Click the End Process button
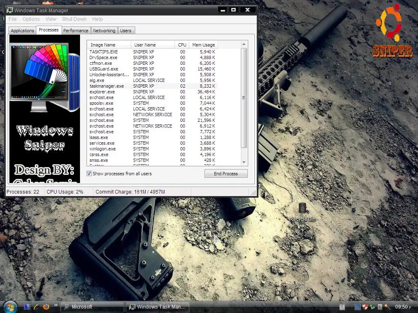The image size is (418, 313). (x=226, y=174)
